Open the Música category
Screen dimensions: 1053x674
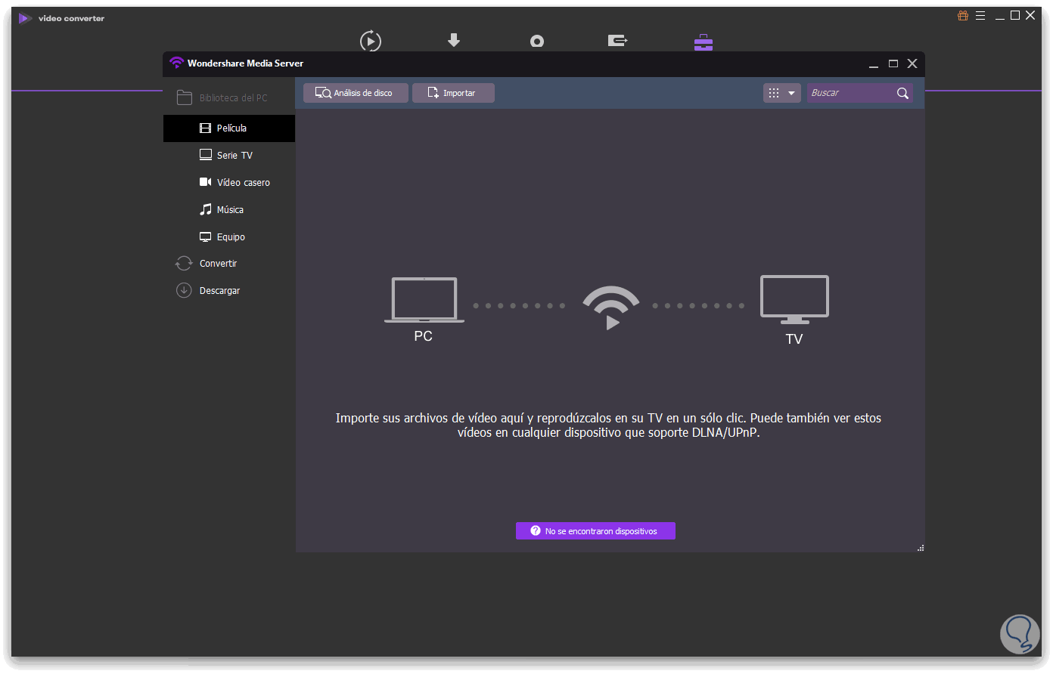coord(229,210)
